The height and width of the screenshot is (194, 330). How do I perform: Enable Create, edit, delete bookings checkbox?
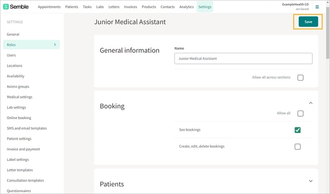coord(297,146)
